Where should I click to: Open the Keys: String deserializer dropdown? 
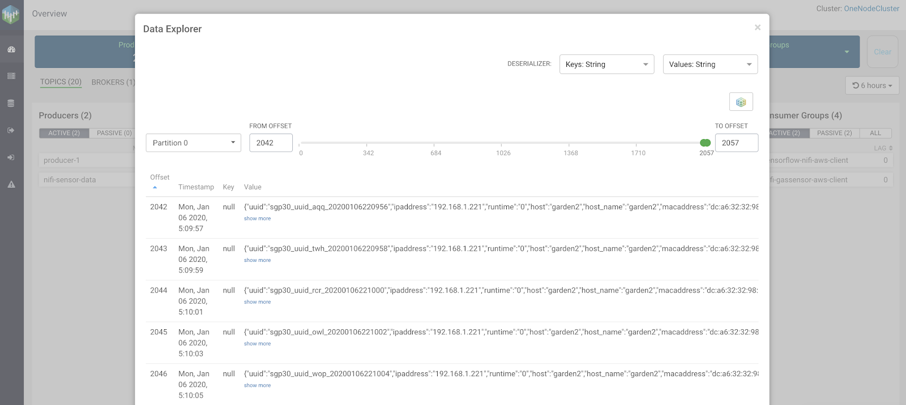pos(606,64)
